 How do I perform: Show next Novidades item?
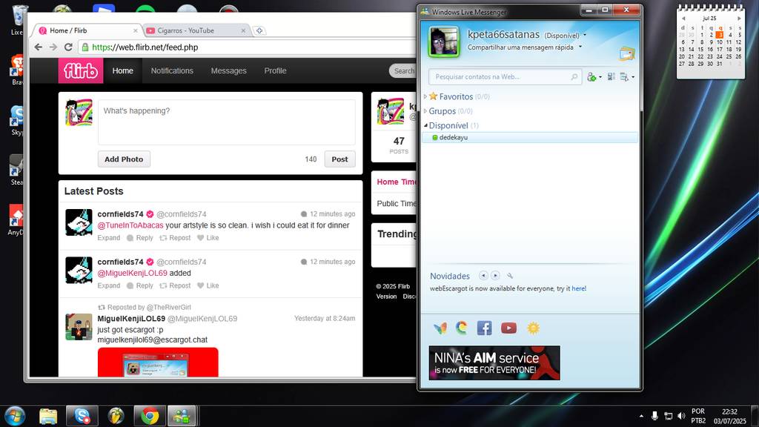(495, 276)
